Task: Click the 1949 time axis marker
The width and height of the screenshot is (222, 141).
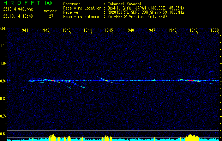Action: click(x=193, y=30)
